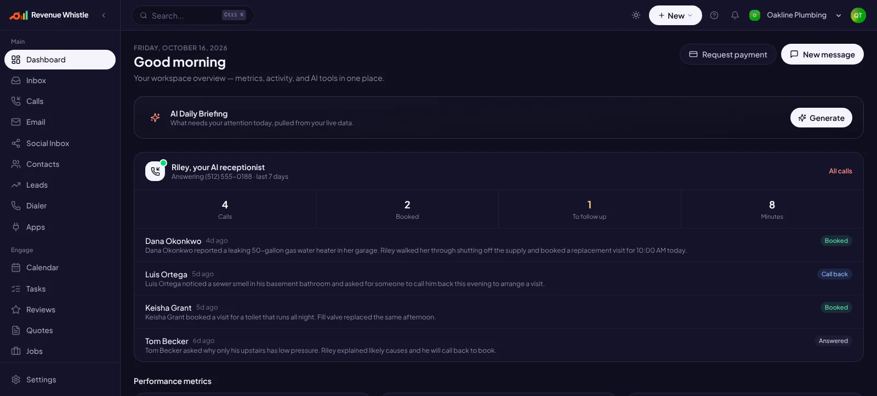Focus the Search field
This screenshot has height=396, width=877.
coord(193,15)
